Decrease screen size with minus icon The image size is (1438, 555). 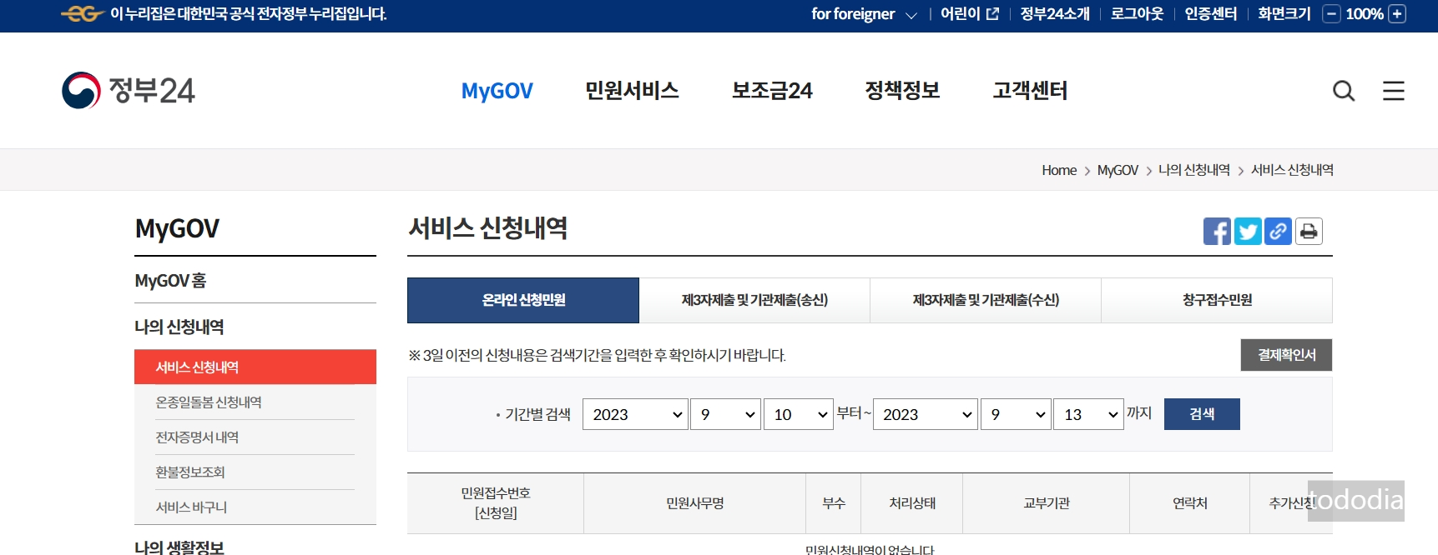pos(1332,14)
